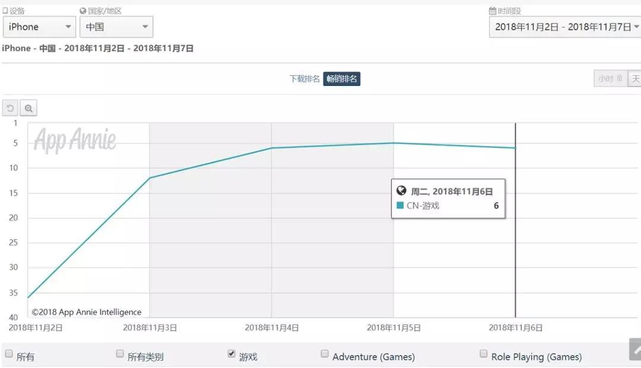641x368 pixels.
Task: Click the magnifier zoom-in icon
Action: pos(28,108)
